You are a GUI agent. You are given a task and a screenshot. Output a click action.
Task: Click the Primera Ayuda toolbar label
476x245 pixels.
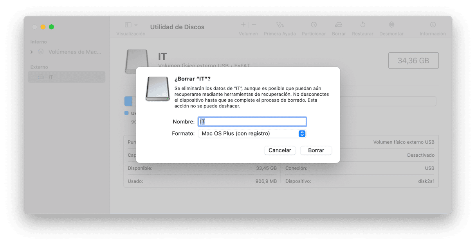[x=280, y=34]
